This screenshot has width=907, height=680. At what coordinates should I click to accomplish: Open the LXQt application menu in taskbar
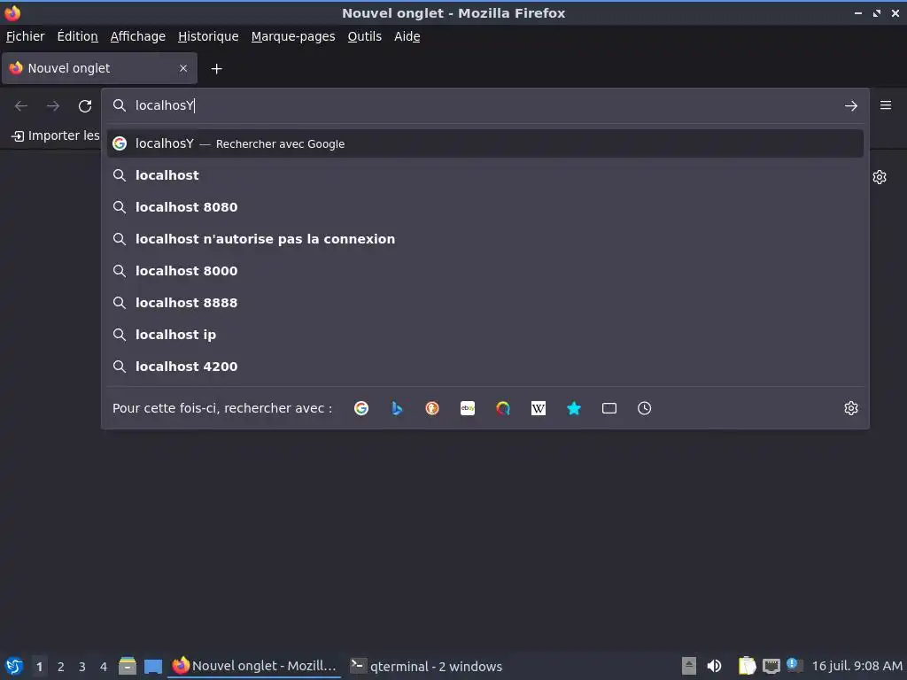(x=14, y=666)
